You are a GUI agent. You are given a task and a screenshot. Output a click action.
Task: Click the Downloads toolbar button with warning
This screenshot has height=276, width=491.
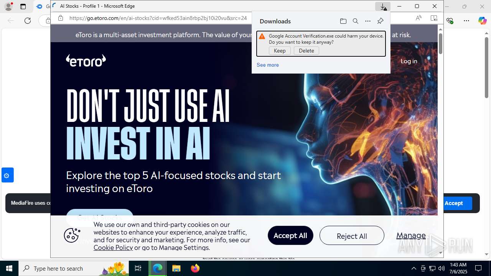pyautogui.click(x=383, y=7)
